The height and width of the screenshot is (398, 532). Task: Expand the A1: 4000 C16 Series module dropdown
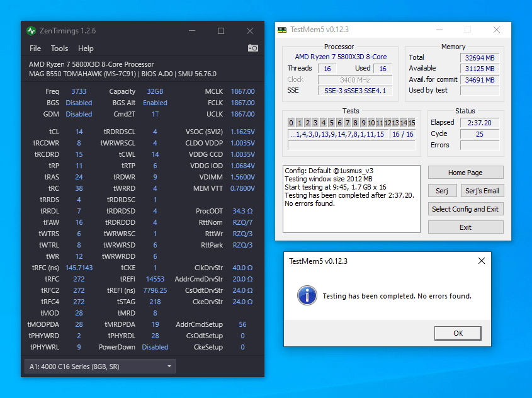pos(100,367)
